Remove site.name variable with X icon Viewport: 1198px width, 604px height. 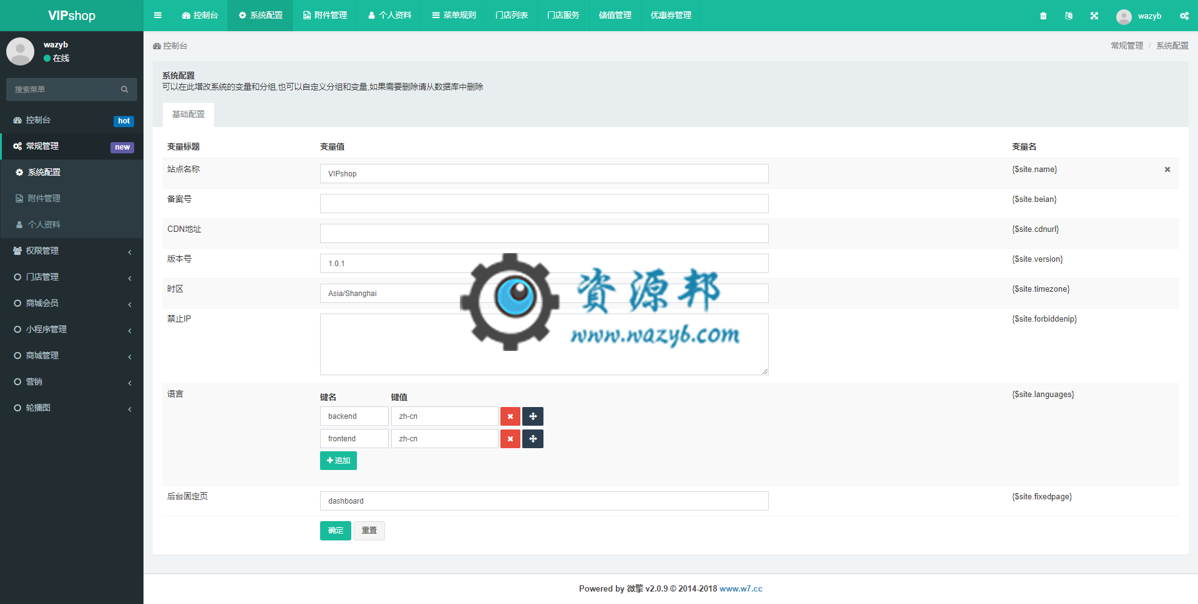tap(1167, 170)
